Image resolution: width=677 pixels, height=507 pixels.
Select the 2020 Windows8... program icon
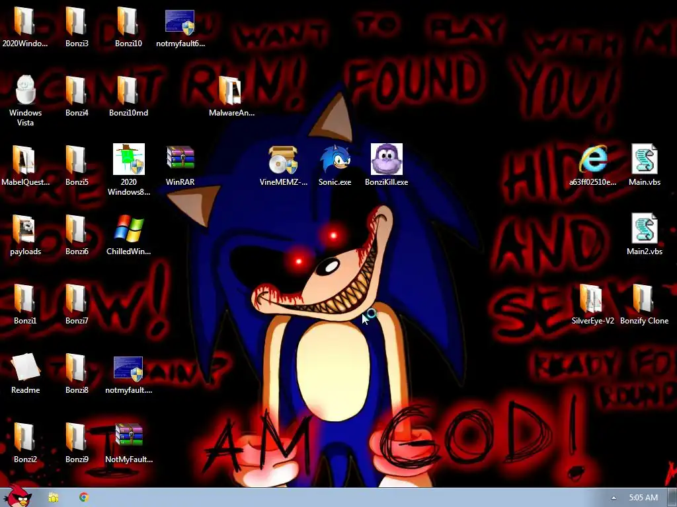pyautogui.click(x=129, y=160)
